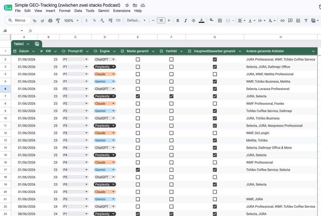Toggle Marke genannt checkbox in row 2
The image size is (321, 216).
click(x=138, y=59)
